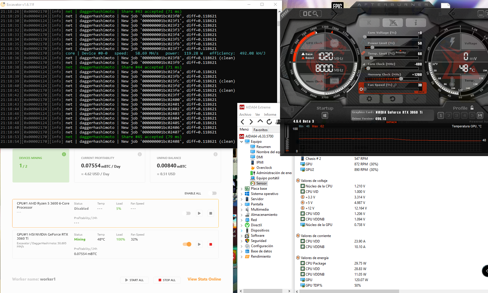Screen dimensions: 488x293
Task: Click START ALL button
Action: (134, 280)
